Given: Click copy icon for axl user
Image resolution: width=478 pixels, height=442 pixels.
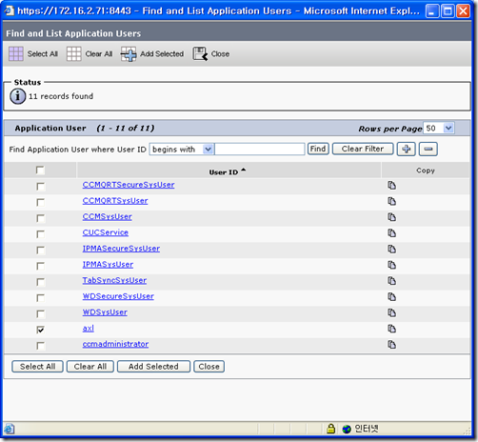Looking at the screenshot, I should [x=391, y=329].
